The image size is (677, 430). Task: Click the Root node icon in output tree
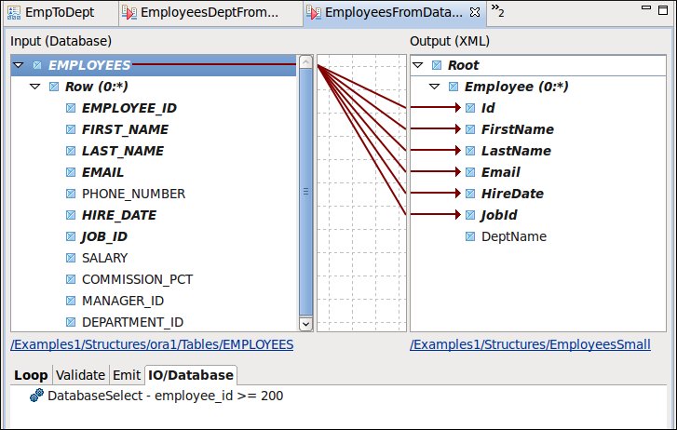coord(437,65)
